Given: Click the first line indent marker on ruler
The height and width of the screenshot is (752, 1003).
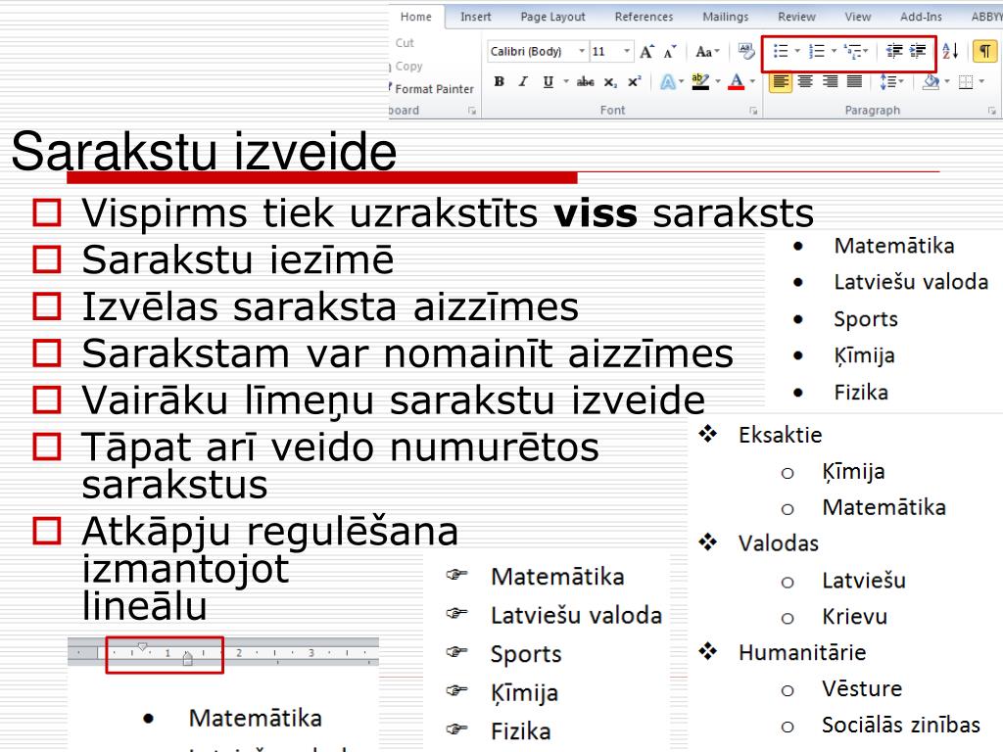Looking at the screenshot, I should tap(142, 647).
